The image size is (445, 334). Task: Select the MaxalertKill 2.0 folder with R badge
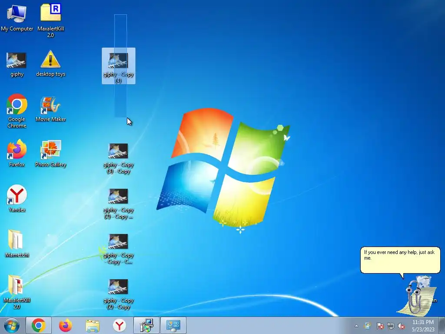(x=50, y=20)
